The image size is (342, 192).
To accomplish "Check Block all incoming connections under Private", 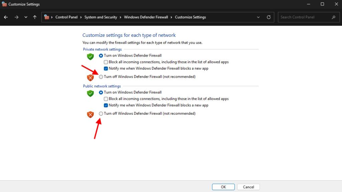I will [x=106, y=62].
